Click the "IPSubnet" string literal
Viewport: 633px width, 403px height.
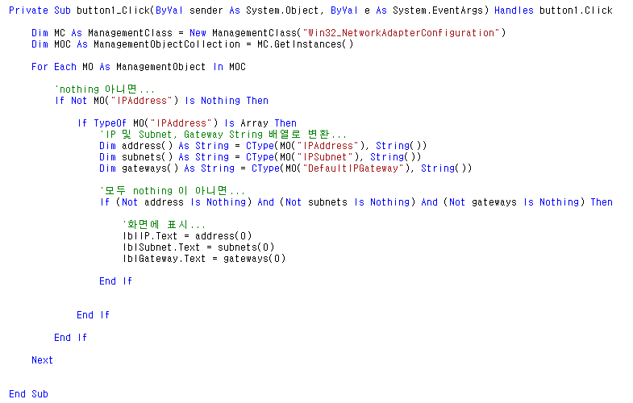point(325,157)
